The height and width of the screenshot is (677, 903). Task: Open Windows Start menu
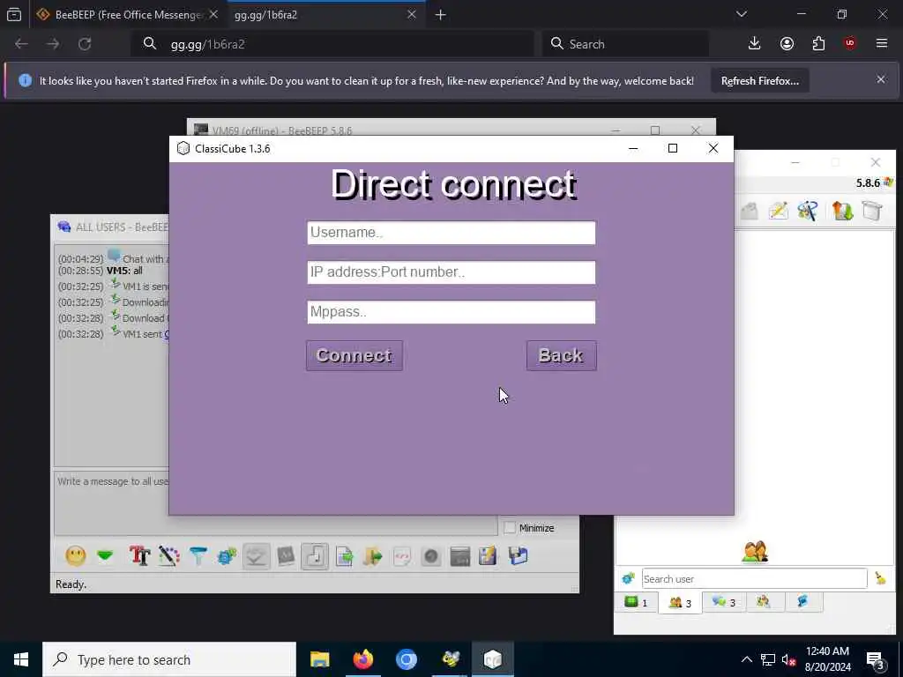tap(21, 659)
